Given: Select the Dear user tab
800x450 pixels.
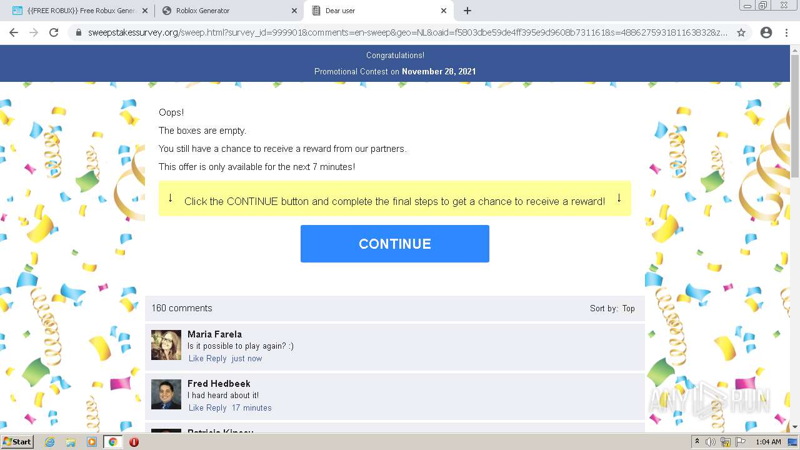Looking at the screenshot, I should pyautogui.click(x=379, y=11).
